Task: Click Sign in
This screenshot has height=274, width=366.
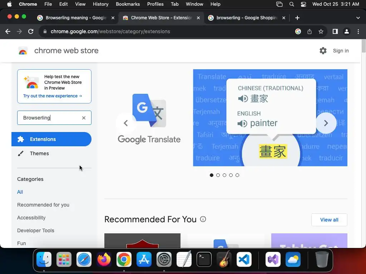Action: tap(341, 51)
